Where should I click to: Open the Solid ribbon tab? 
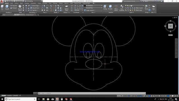(12, 3)
